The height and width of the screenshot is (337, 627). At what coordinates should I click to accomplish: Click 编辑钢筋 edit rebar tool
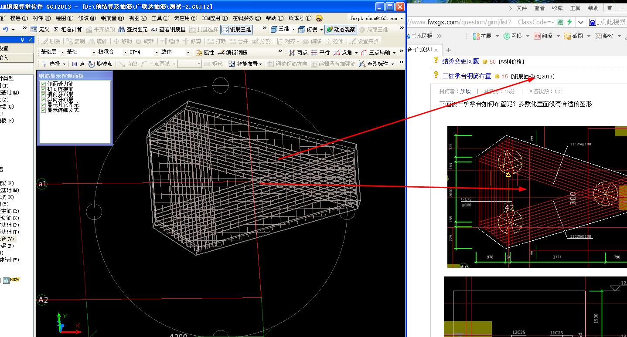232,52
